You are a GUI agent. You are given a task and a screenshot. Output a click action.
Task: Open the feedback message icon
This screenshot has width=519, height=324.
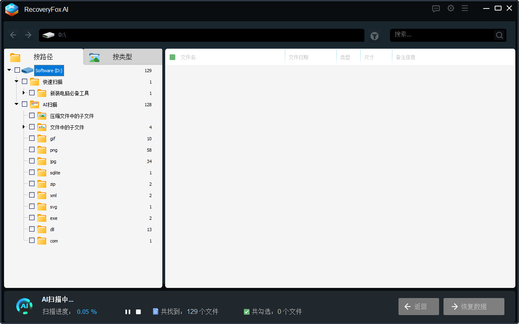tap(436, 9)
